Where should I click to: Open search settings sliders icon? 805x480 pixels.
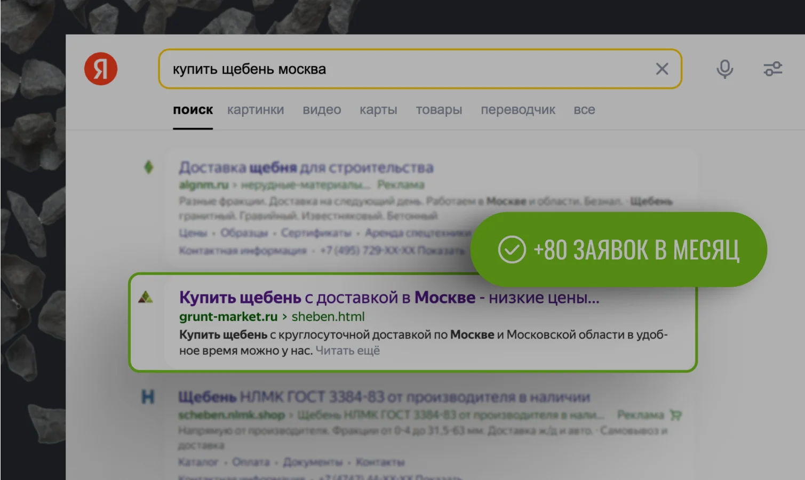[772, 69]
